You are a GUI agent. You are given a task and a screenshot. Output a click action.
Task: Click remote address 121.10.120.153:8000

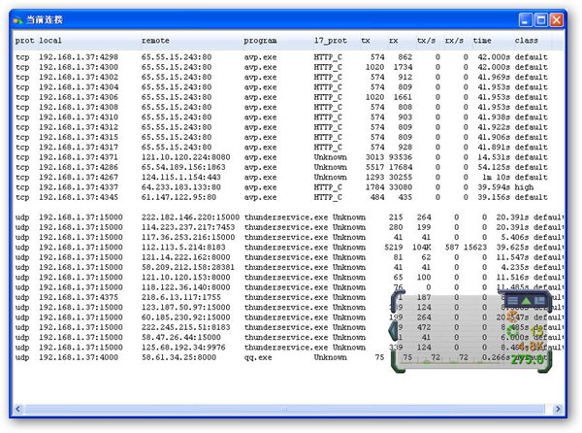pyautogui.click(x=185, y=278)
